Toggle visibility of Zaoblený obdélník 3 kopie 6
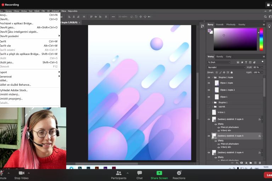Viewport: 272px width, 181px height. (209, 119)
